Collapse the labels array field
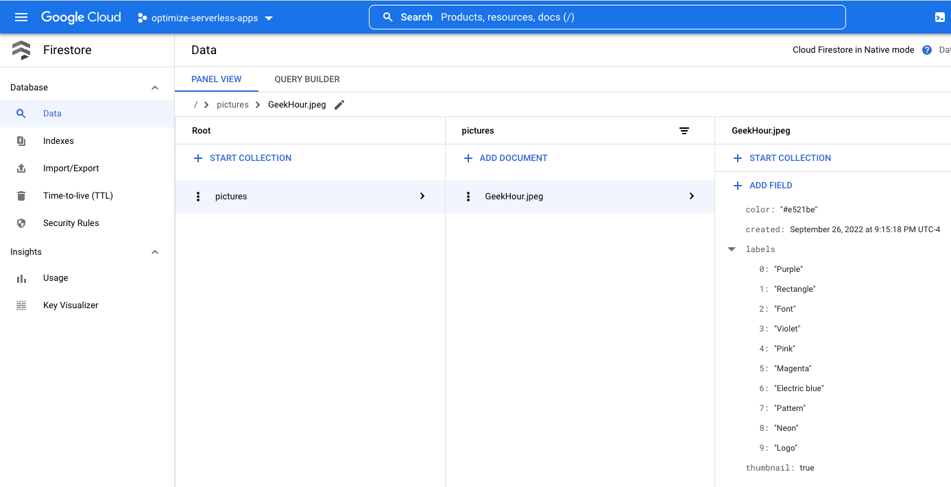Viewport: 951px width, 487px height. coord(732,249)
